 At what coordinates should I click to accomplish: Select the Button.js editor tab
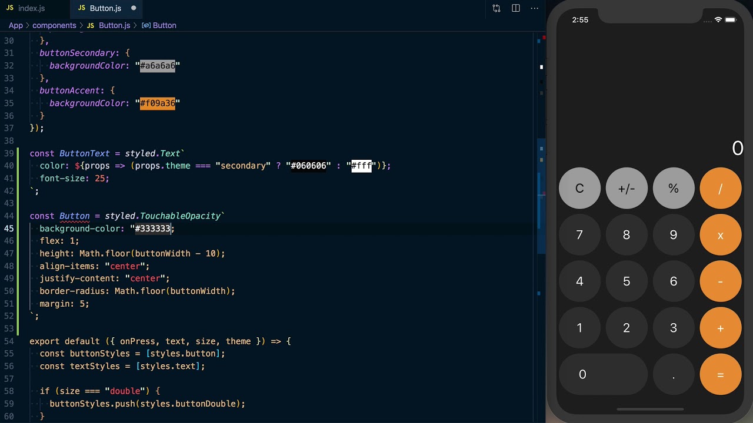tap(105, 8)
